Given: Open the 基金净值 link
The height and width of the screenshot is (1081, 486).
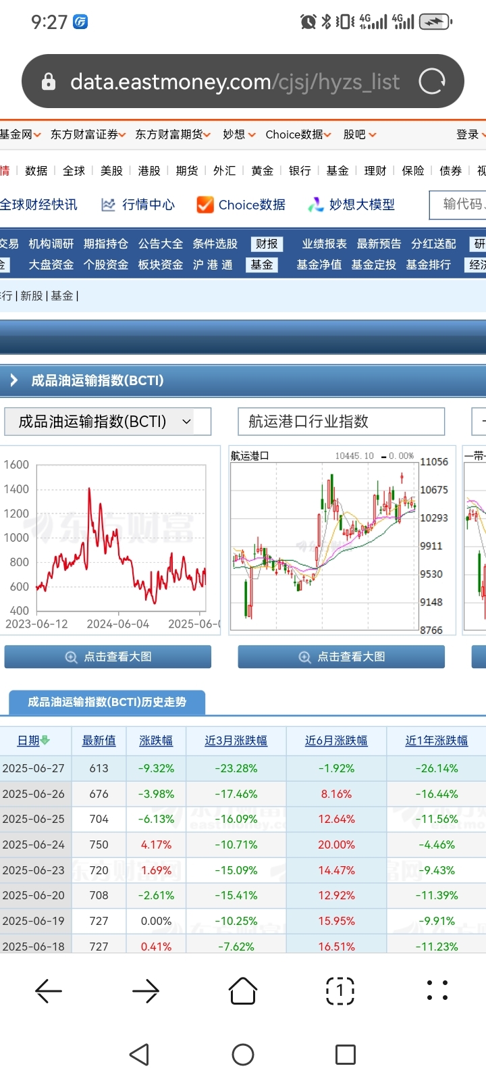Looking at the screenshot, I should (319, 265).
